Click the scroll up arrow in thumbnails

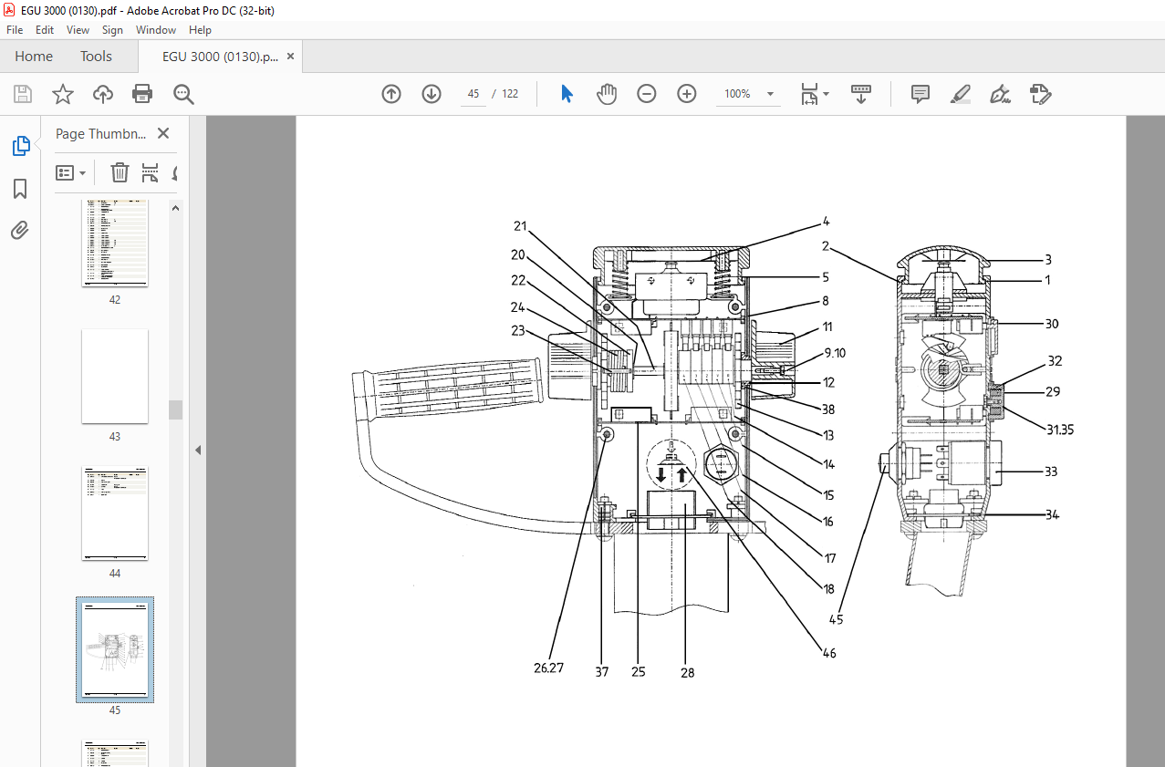click(175, 208)
